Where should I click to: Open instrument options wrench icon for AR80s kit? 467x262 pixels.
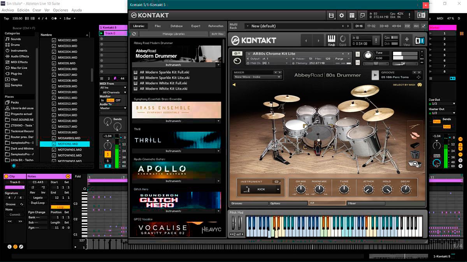(237, 54)
